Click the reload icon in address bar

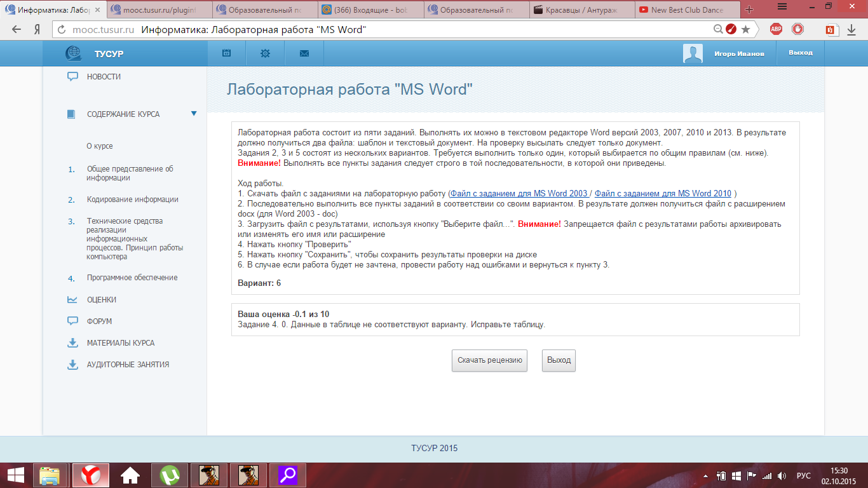coord(62,30)
